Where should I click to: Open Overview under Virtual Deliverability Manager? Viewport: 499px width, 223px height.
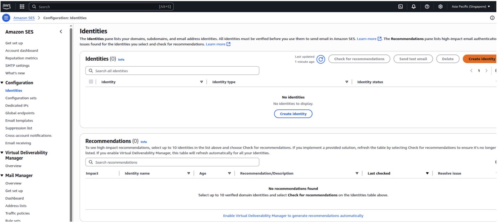coord(13,166)
